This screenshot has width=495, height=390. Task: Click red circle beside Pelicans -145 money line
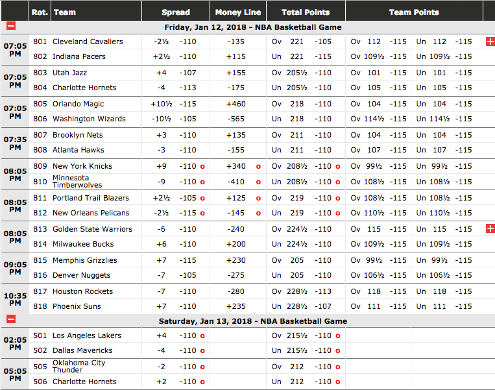259,213
